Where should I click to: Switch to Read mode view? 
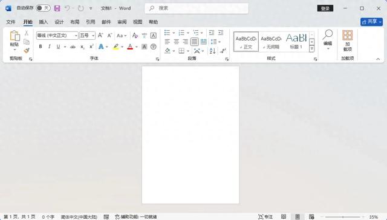(284, 217)
